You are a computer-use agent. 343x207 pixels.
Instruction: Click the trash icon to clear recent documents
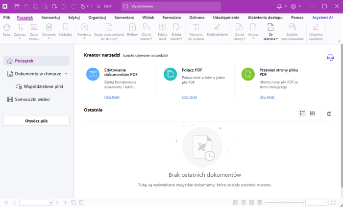pos(329,113)
